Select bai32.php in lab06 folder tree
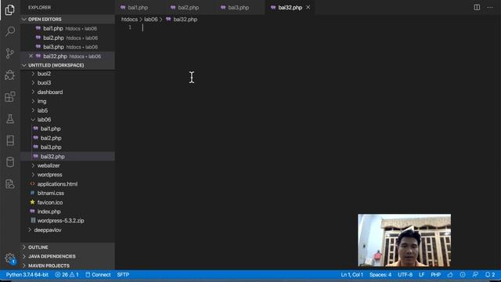Screen dimensions: 501x282 coord(68,157)
